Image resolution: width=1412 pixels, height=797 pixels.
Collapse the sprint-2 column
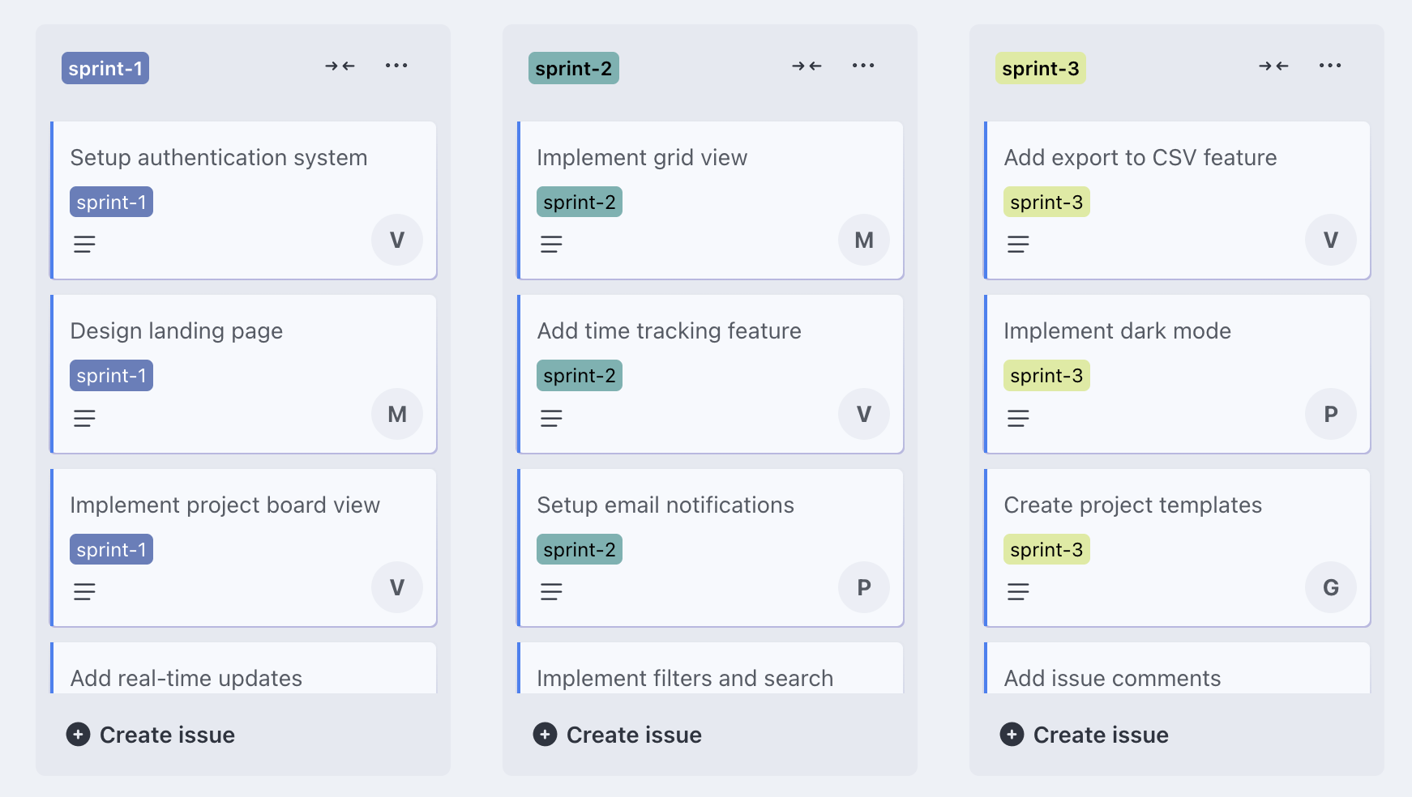[807, 66]
